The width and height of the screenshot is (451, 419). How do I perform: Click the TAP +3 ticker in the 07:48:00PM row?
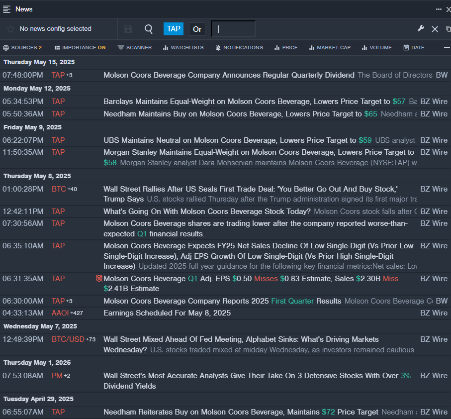pyautogui.click(x=62, y=75)
